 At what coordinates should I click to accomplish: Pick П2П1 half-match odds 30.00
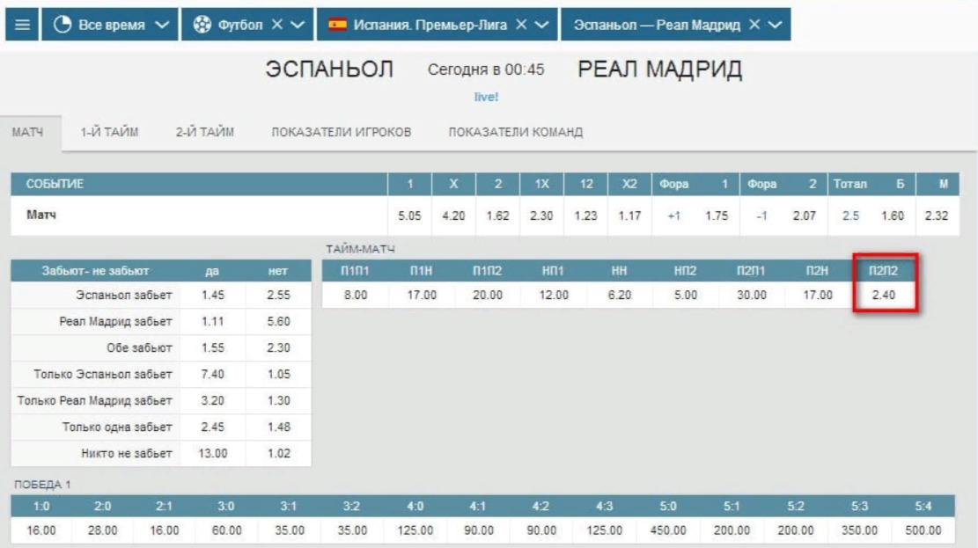(x=752, y=295)
